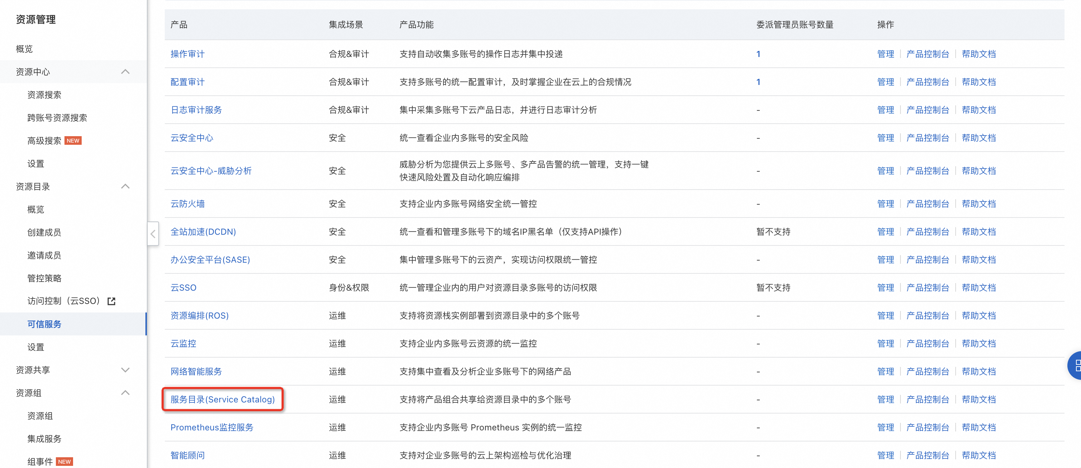Select 可信服务 in the sidebar
This screenshot has height=468, width=1081.
(44, 324)
